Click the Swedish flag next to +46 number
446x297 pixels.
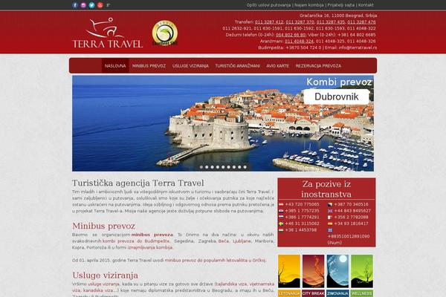(x=281, y=223)
